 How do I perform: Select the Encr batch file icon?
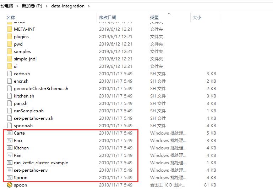coord(10,140)
